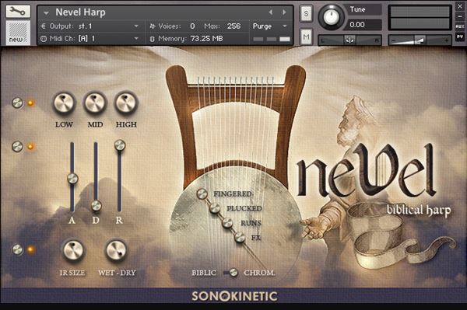Expand instrument name dropdown triangle
467x310 pixels.
46,13
